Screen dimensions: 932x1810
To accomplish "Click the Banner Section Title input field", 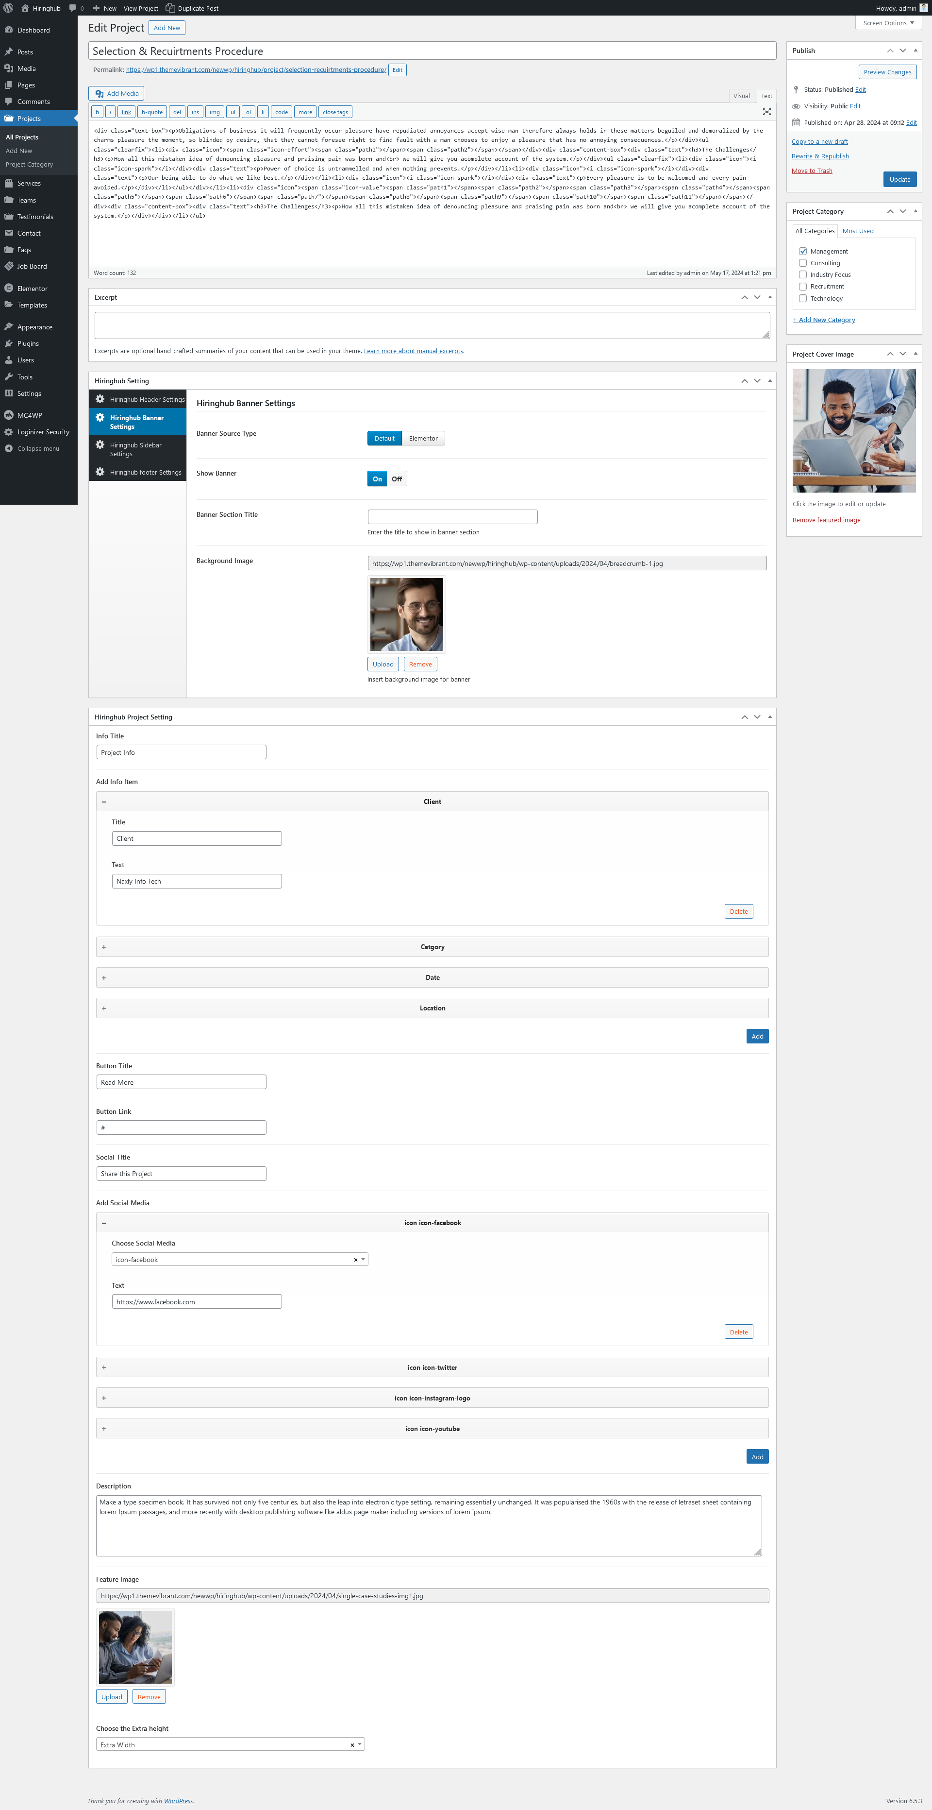I will click(452, 516).
